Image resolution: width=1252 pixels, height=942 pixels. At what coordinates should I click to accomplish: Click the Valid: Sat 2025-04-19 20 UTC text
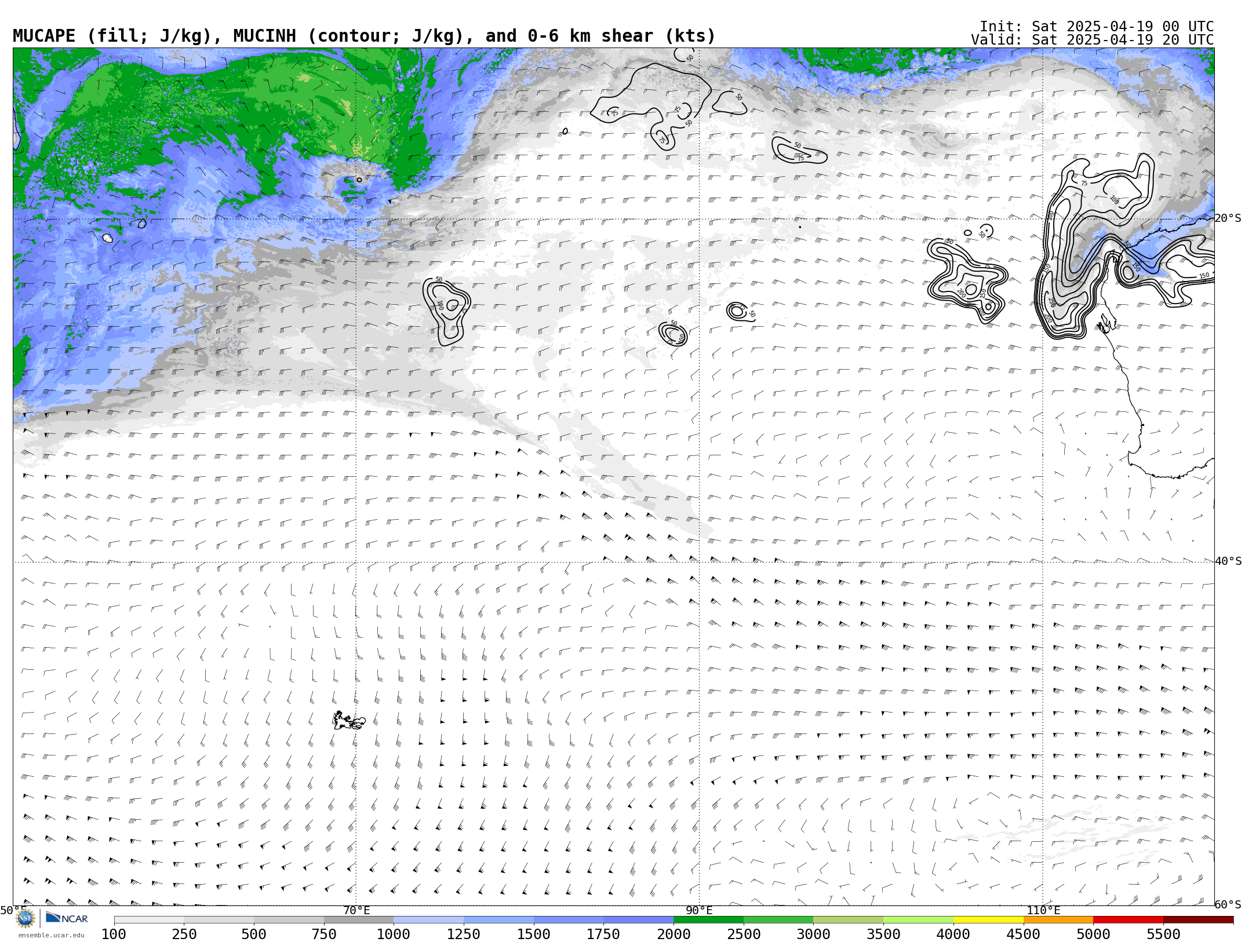pyautogui.click(x=1093, y=40)
